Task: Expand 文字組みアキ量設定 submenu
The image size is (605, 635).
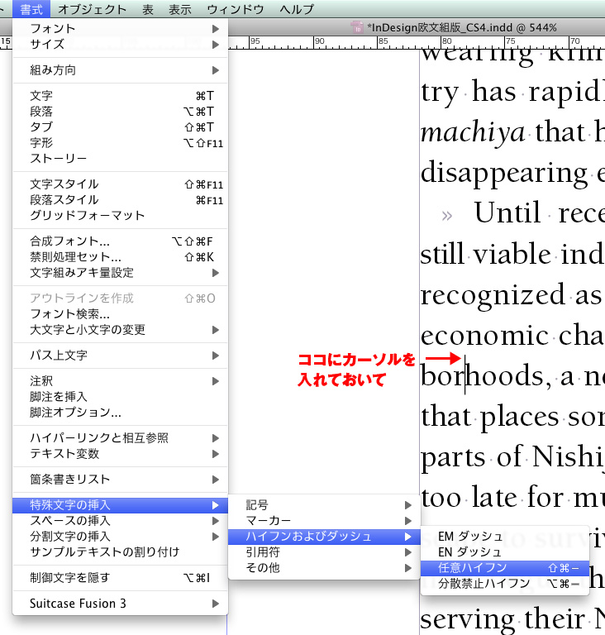Action: [x=120, y=273]
